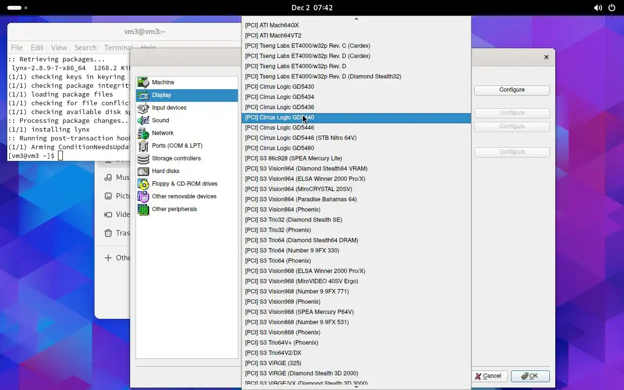Open Other removable devices icon
Screen dimensions: 624x390
(x=143, y=196)
